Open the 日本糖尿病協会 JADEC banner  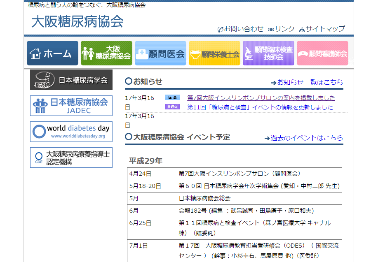(71, 106)
